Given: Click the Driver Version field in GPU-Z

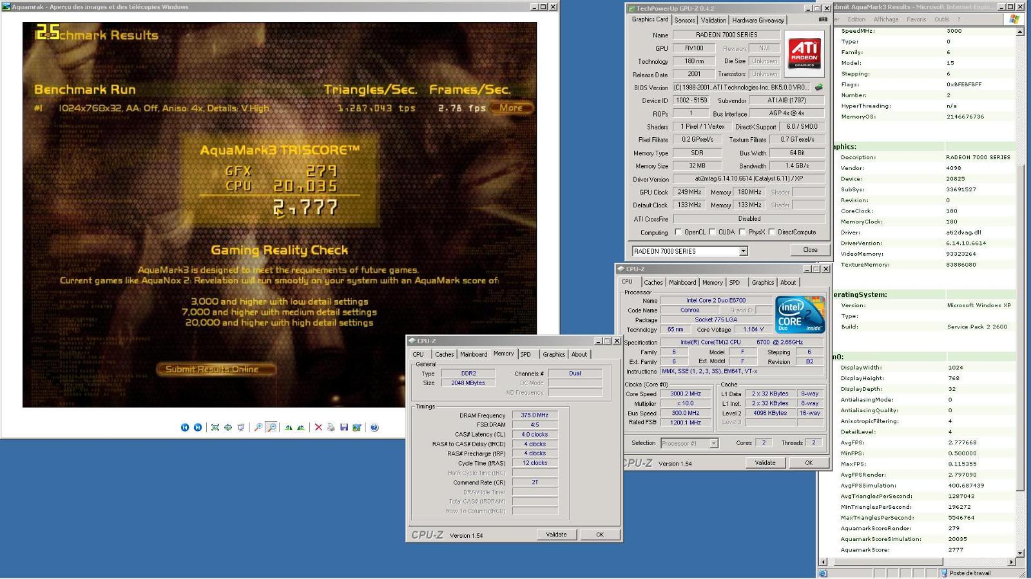Looking at the screenshot, I should [749, 178].
